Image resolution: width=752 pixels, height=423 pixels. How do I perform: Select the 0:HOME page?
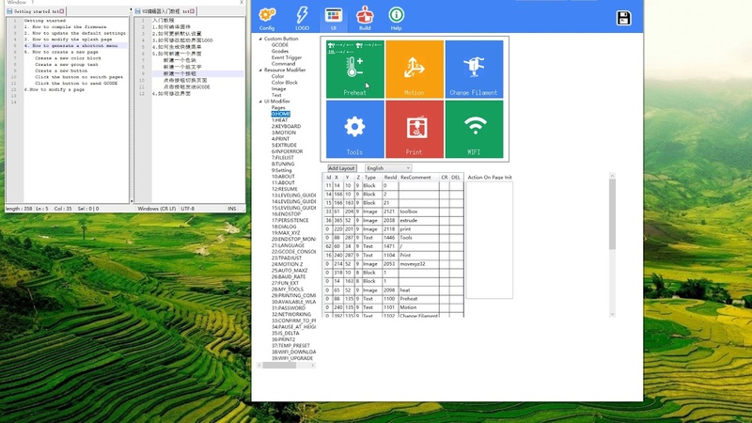[280, 114]
